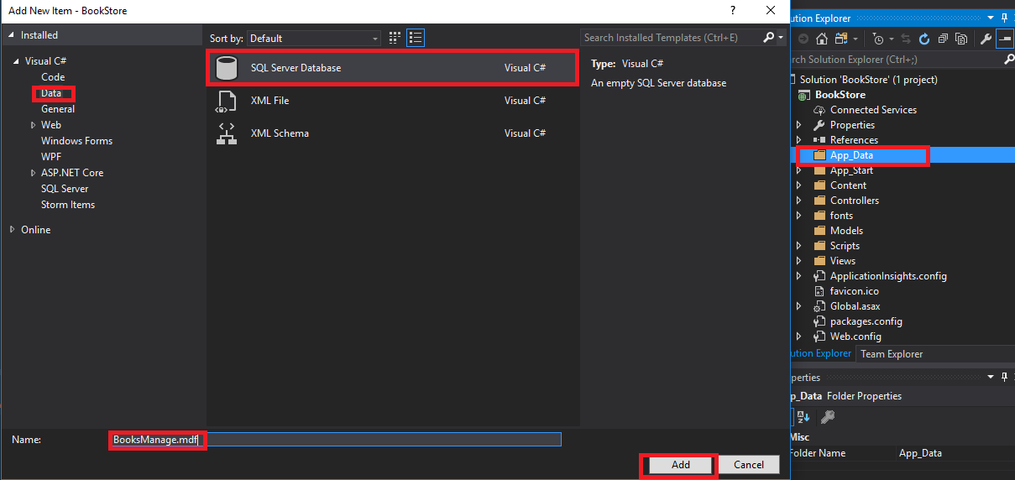Open the Pending Changes Filter dropdown arrow
Viewport: 1015px width, 480px height.
click(892, 39)
